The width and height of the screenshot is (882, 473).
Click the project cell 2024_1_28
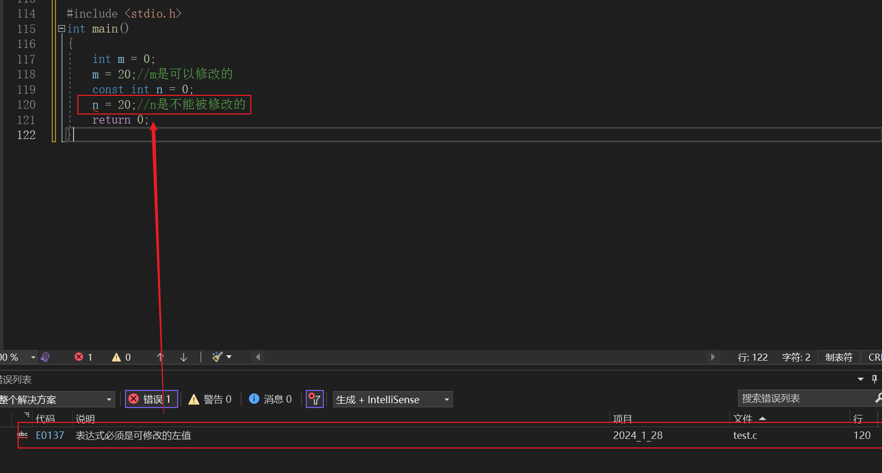638,435
